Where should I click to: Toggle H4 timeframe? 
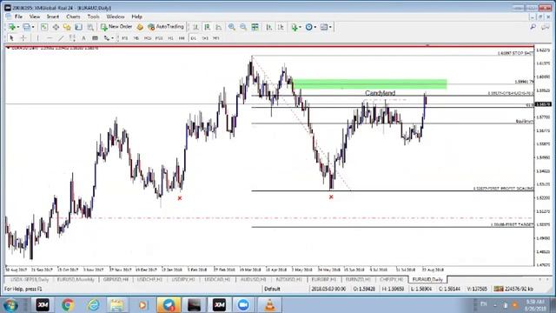pyautogui.click(x=182, y=38)
